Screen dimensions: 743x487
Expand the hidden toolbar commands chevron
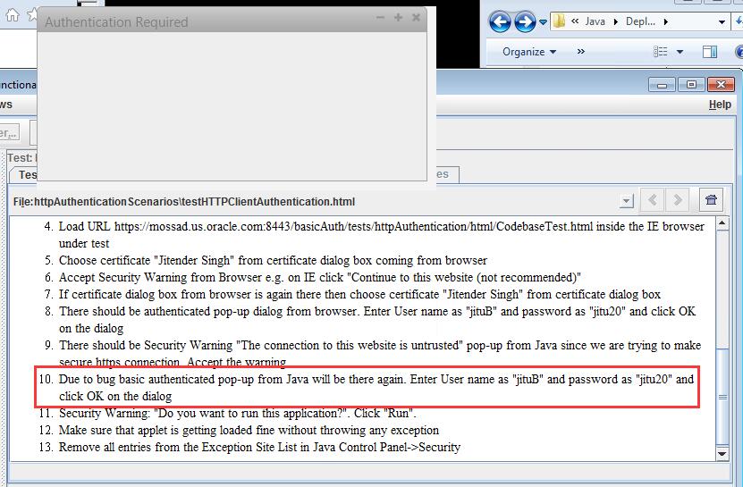click(x=581, y=52)
